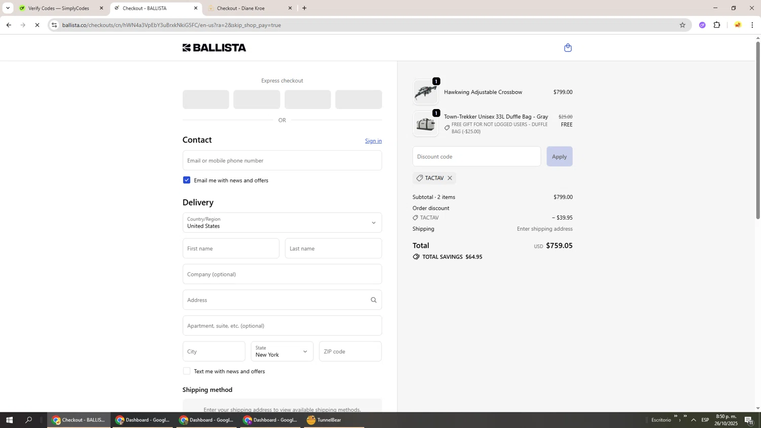Click Hawkwing Adjustable Crossbow thumbnail
The image size is (761, 428).
426,92
